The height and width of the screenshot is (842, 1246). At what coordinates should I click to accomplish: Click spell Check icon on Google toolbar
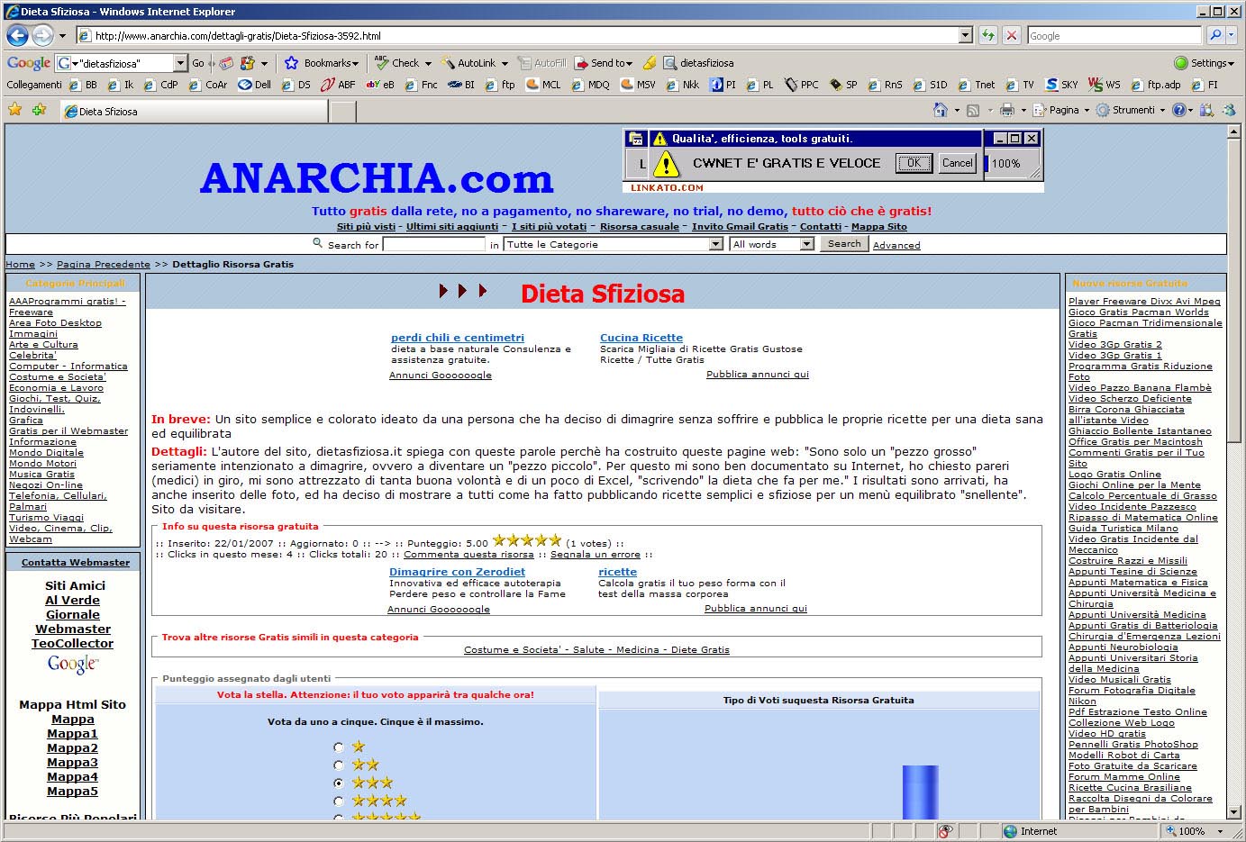382,63
